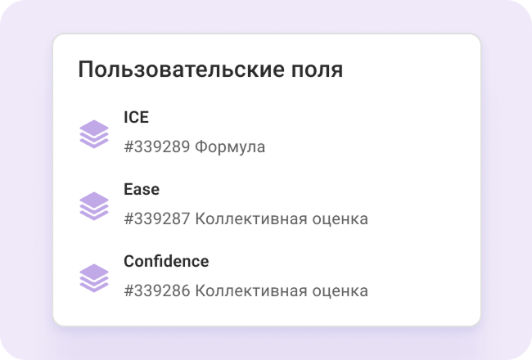Screen dimensions: 532x360
Task: Open the ICE custom field title
Action: (x=136, y=117)
